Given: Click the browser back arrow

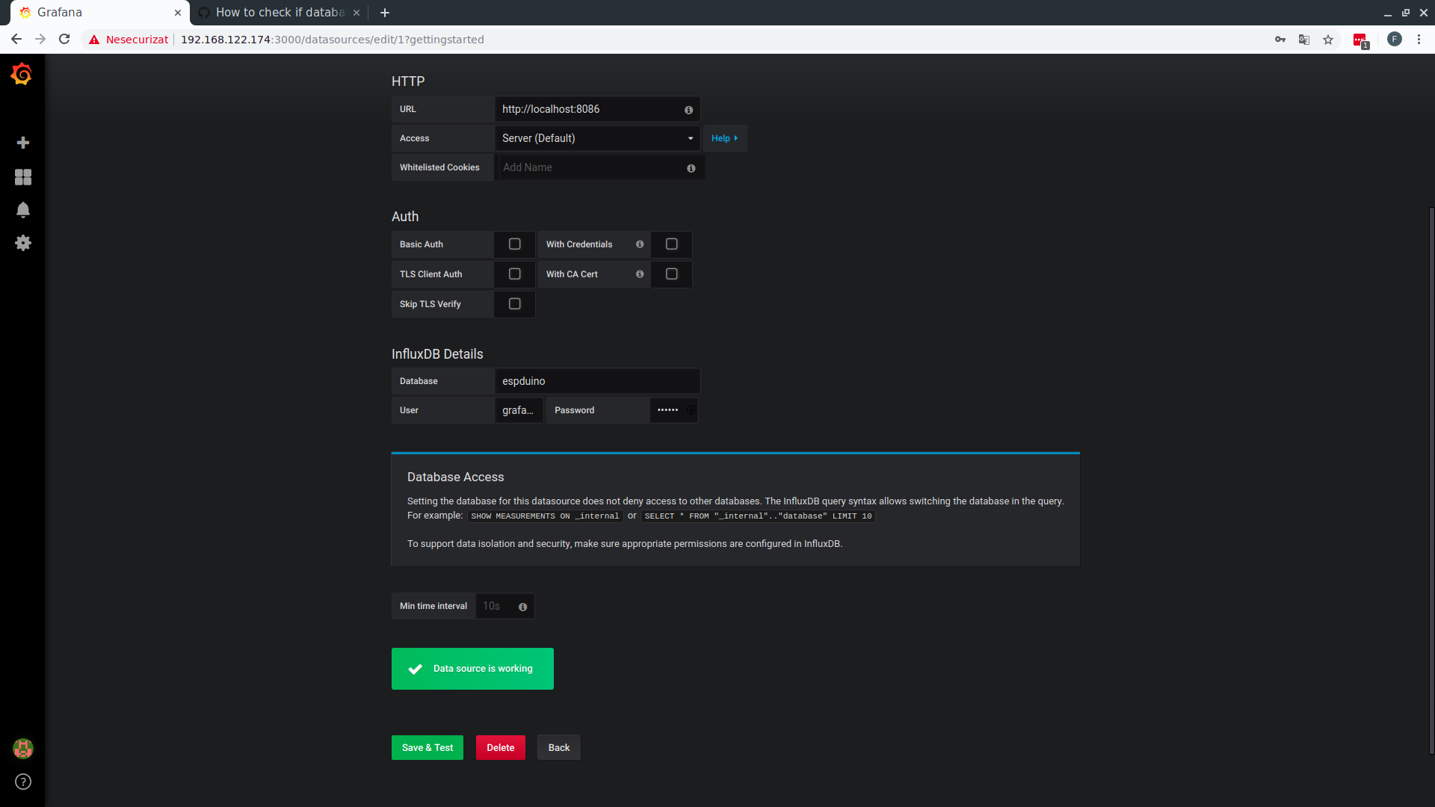Looking at the screenshot, I should point(16,40).
